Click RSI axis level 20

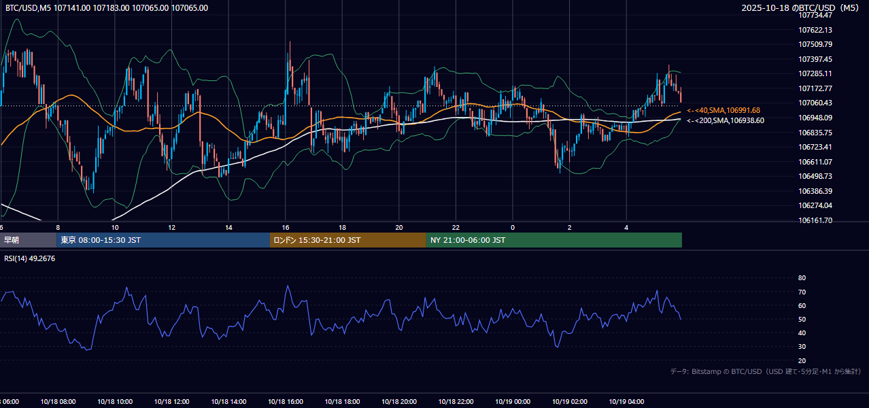pos(802,360)
